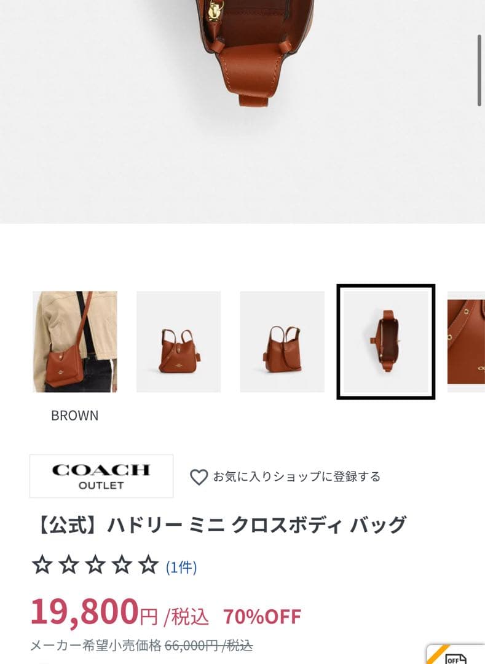
Task: Click the お気に入りショップに登録する link
Action: pyautogui.click(x=297, y=477)
